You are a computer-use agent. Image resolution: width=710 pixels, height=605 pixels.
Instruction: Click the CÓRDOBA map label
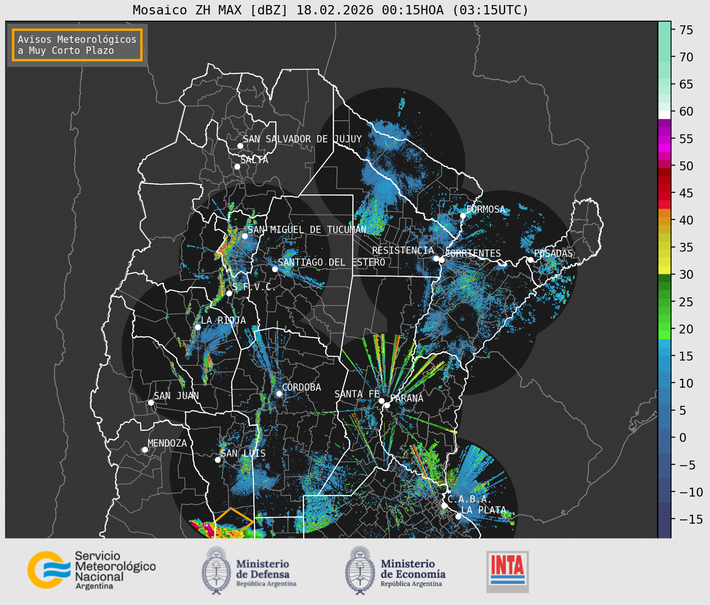[x=301, y=387]
